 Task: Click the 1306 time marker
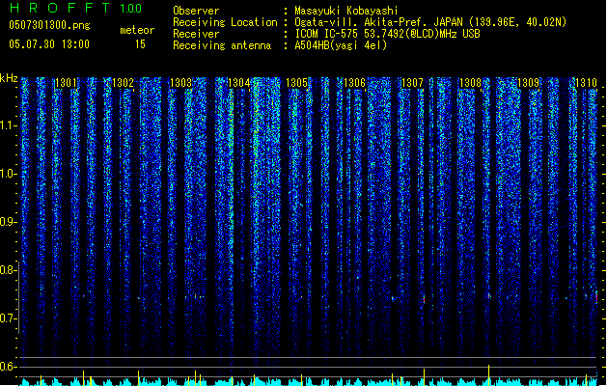click(x=354, y=82)
